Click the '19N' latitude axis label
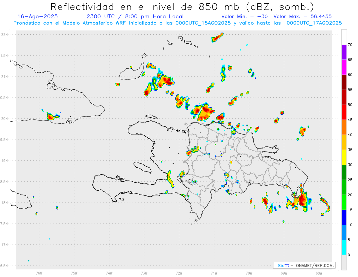Viewport: 358px width, 277px height. coord(5,161)
